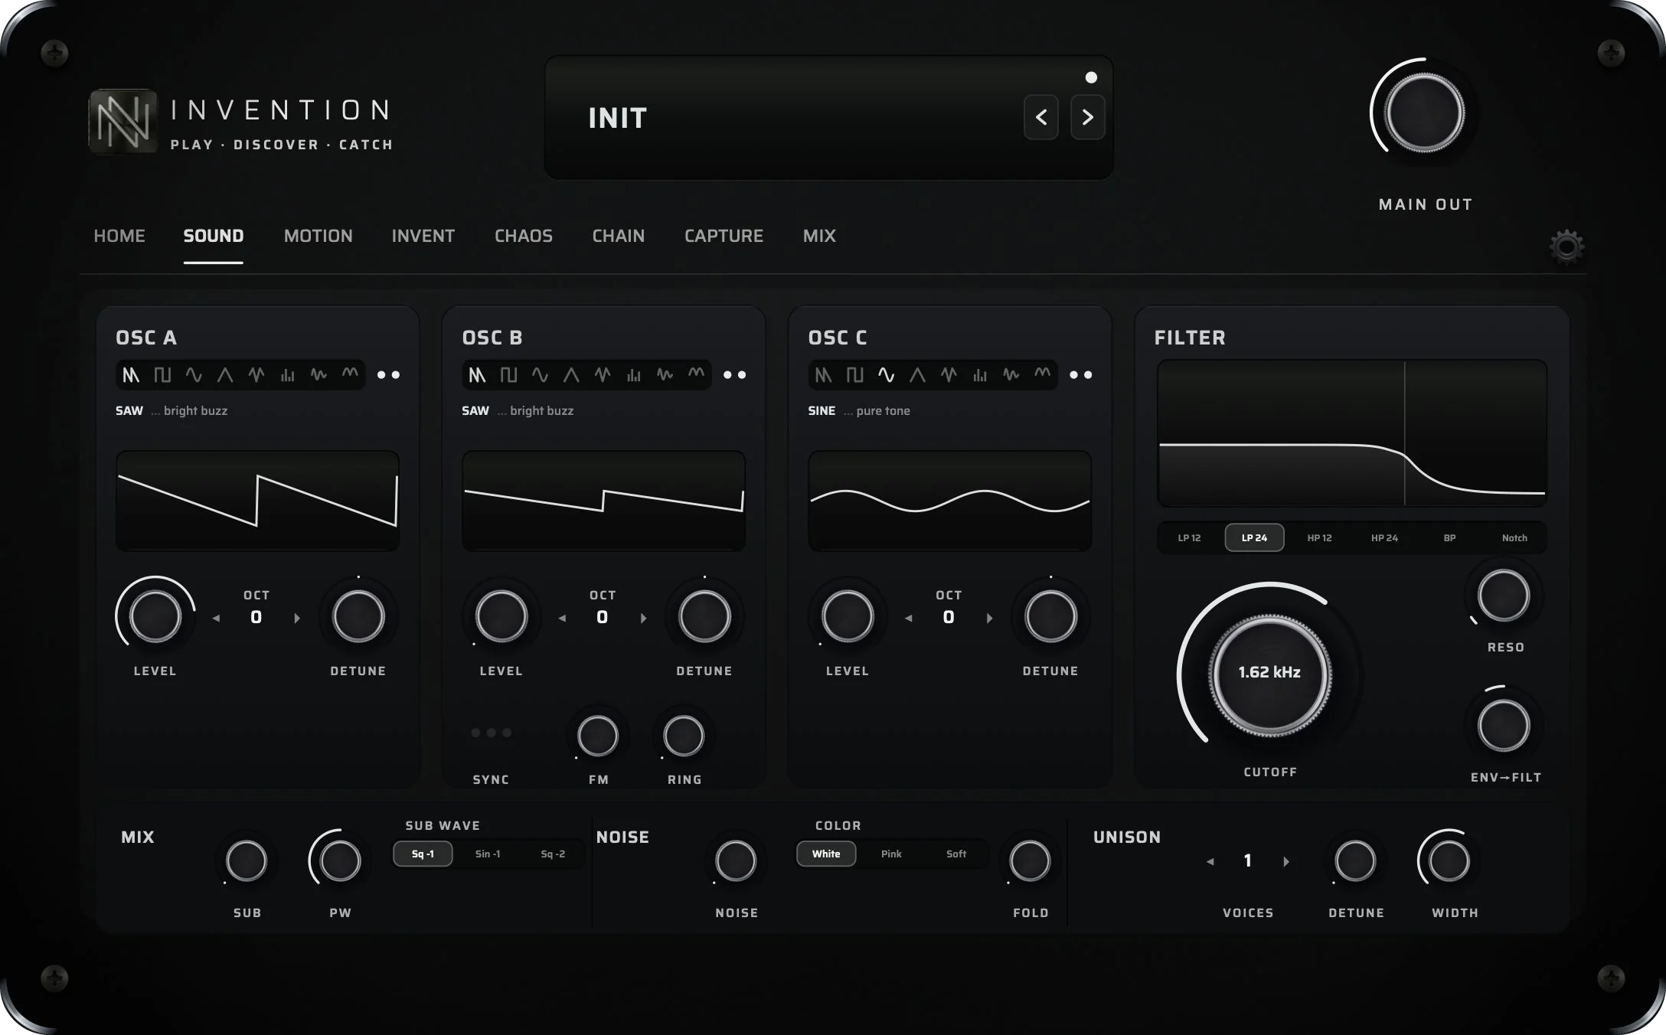Viewport: 1666px width, 1035px height.
Task: Set noise color to Pink
Action: [x=891, y=854]
